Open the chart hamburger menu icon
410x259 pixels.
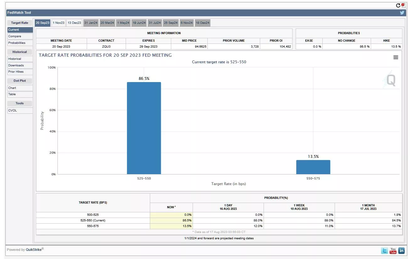pos(396,57)
